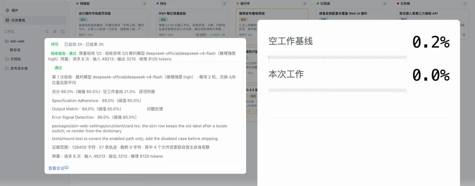Click the 发布 tag on 每周发布看板周报

[x=243, y=20]
